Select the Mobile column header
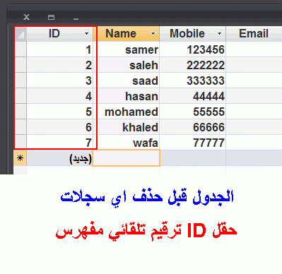 pyautogui.click(x=193, y=34)
